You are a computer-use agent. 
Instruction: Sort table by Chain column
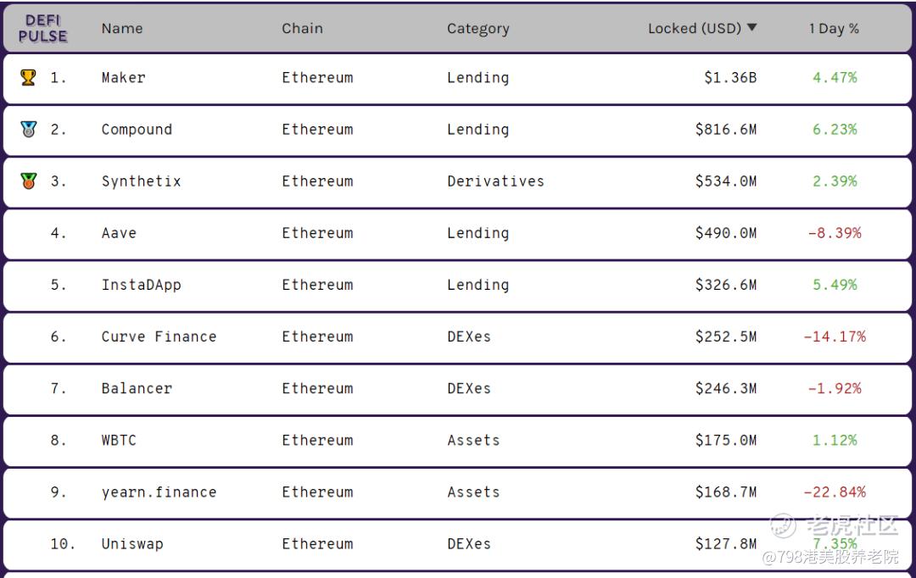[x=302, y=28]
